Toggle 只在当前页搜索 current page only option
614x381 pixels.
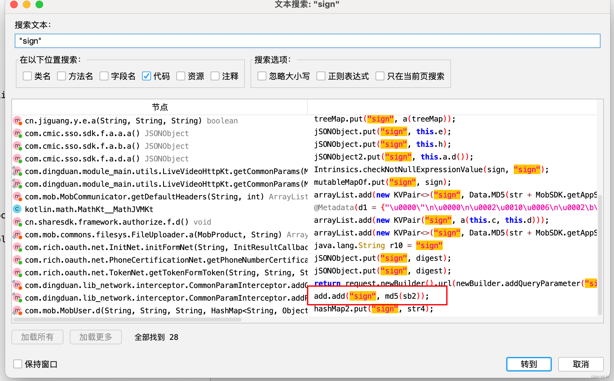click(380, 76)
